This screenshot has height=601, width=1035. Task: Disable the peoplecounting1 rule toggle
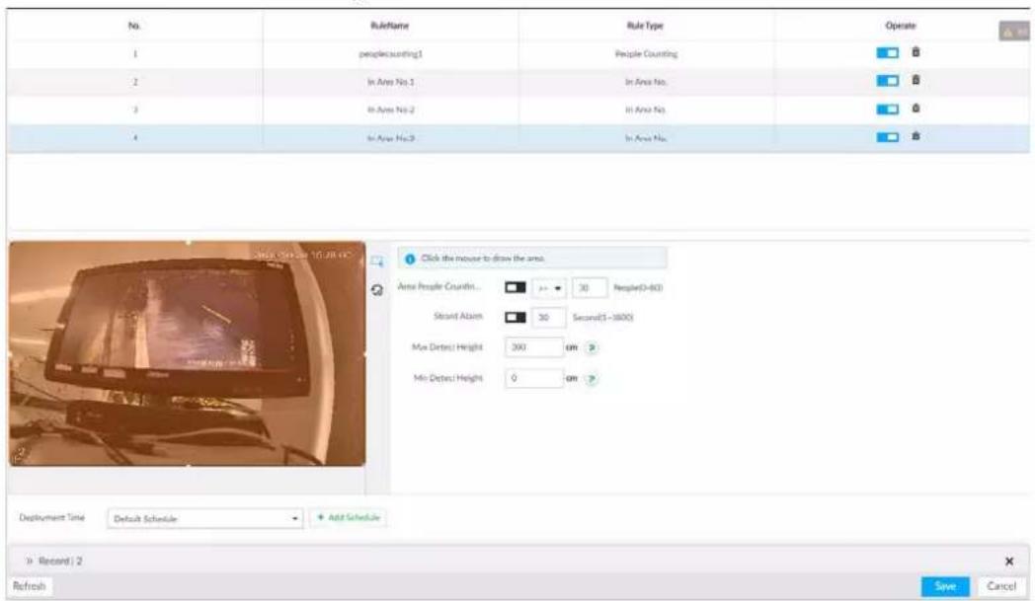pyautogui.click(x=887, y=52)
